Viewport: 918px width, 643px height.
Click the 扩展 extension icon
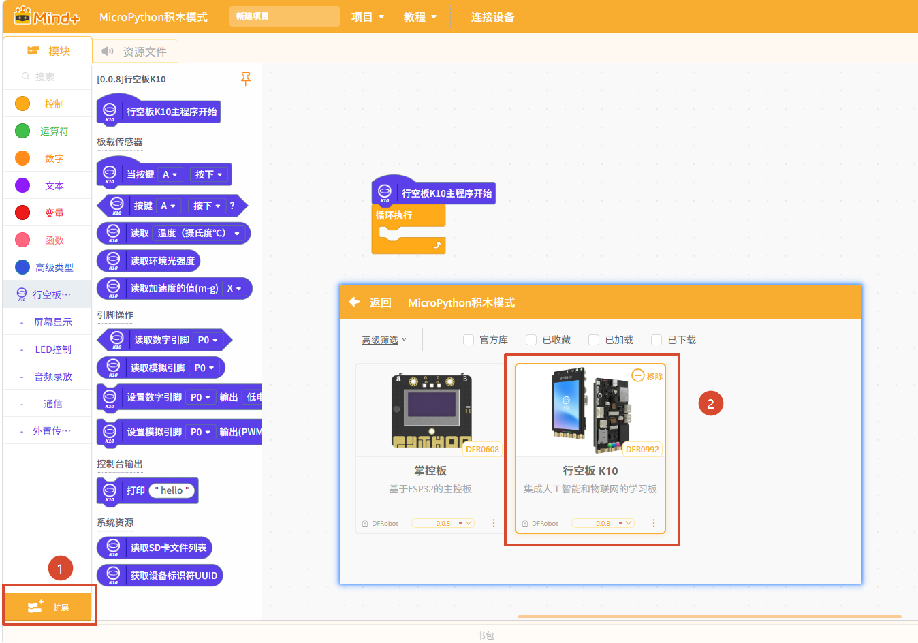click(35, 607)
